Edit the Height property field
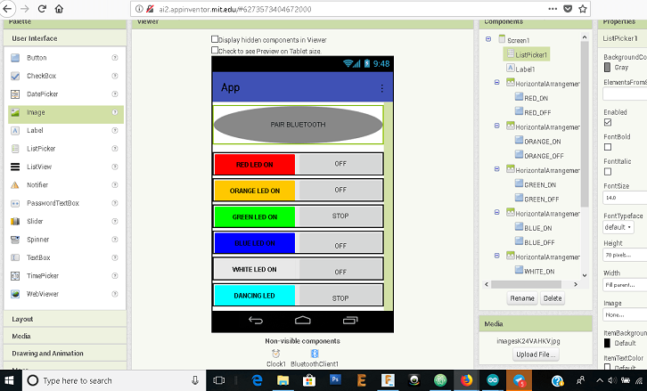 (x=625, y=256)
